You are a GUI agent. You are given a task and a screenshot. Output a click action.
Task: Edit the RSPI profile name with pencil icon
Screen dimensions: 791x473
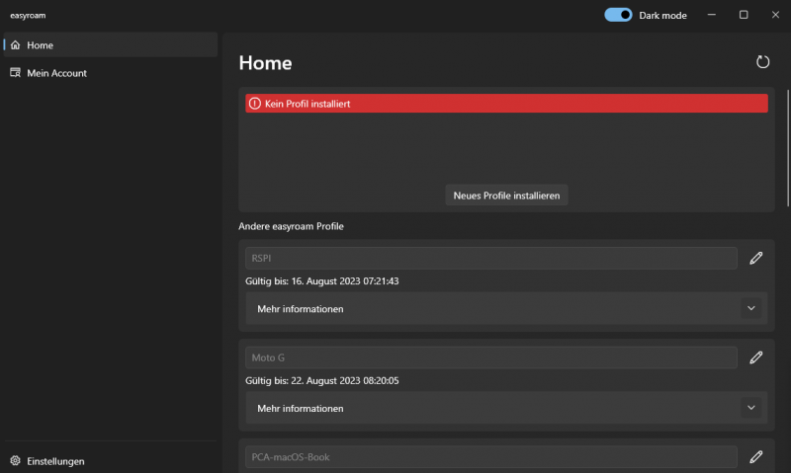pyautogui.click(x=755, y=258)
